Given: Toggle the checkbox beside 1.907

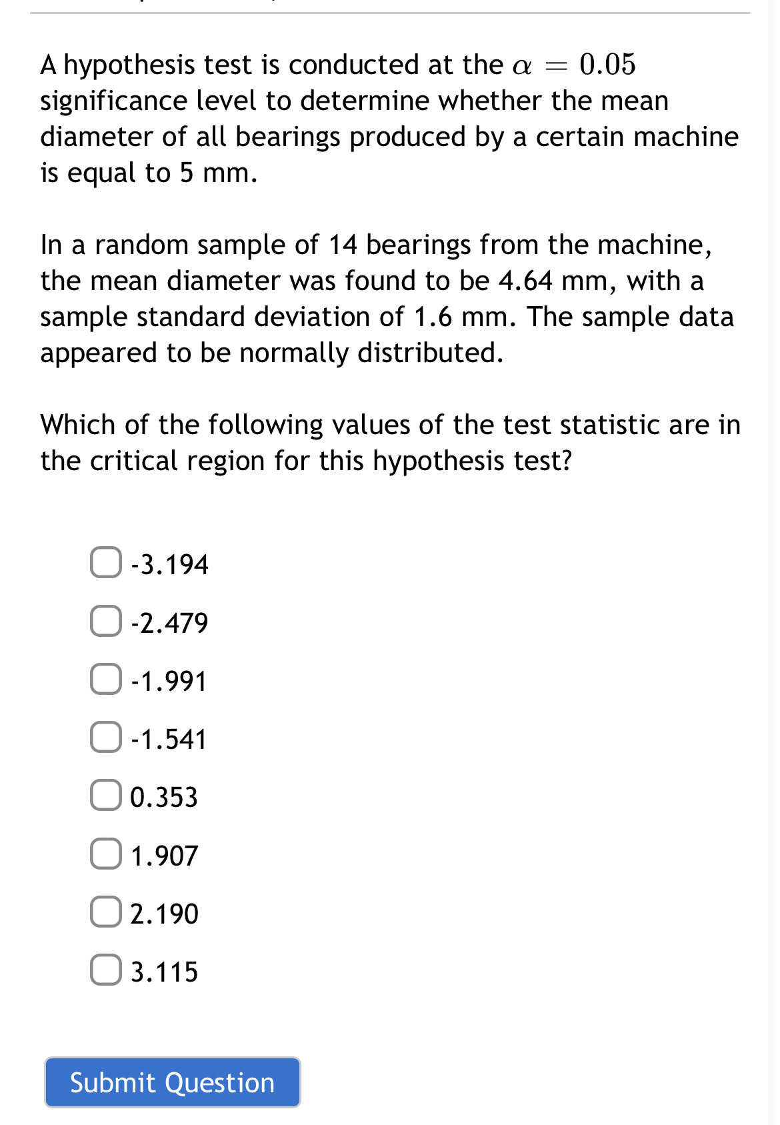Looking at the screenshot, I should pos(105,854).
